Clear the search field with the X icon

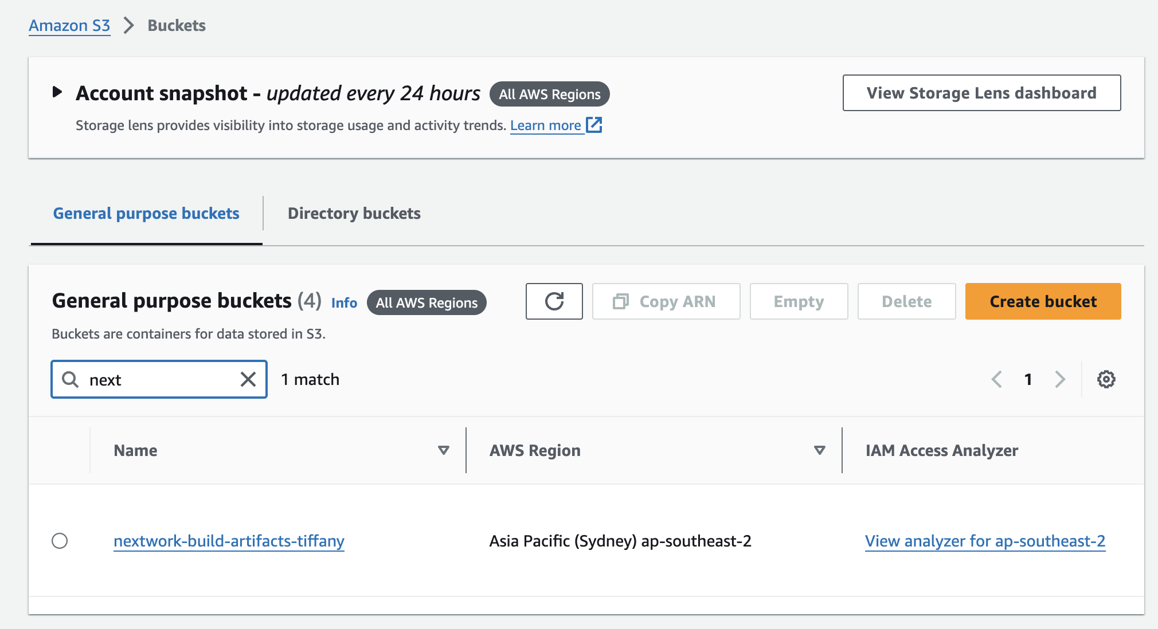[x=248, y=379]
